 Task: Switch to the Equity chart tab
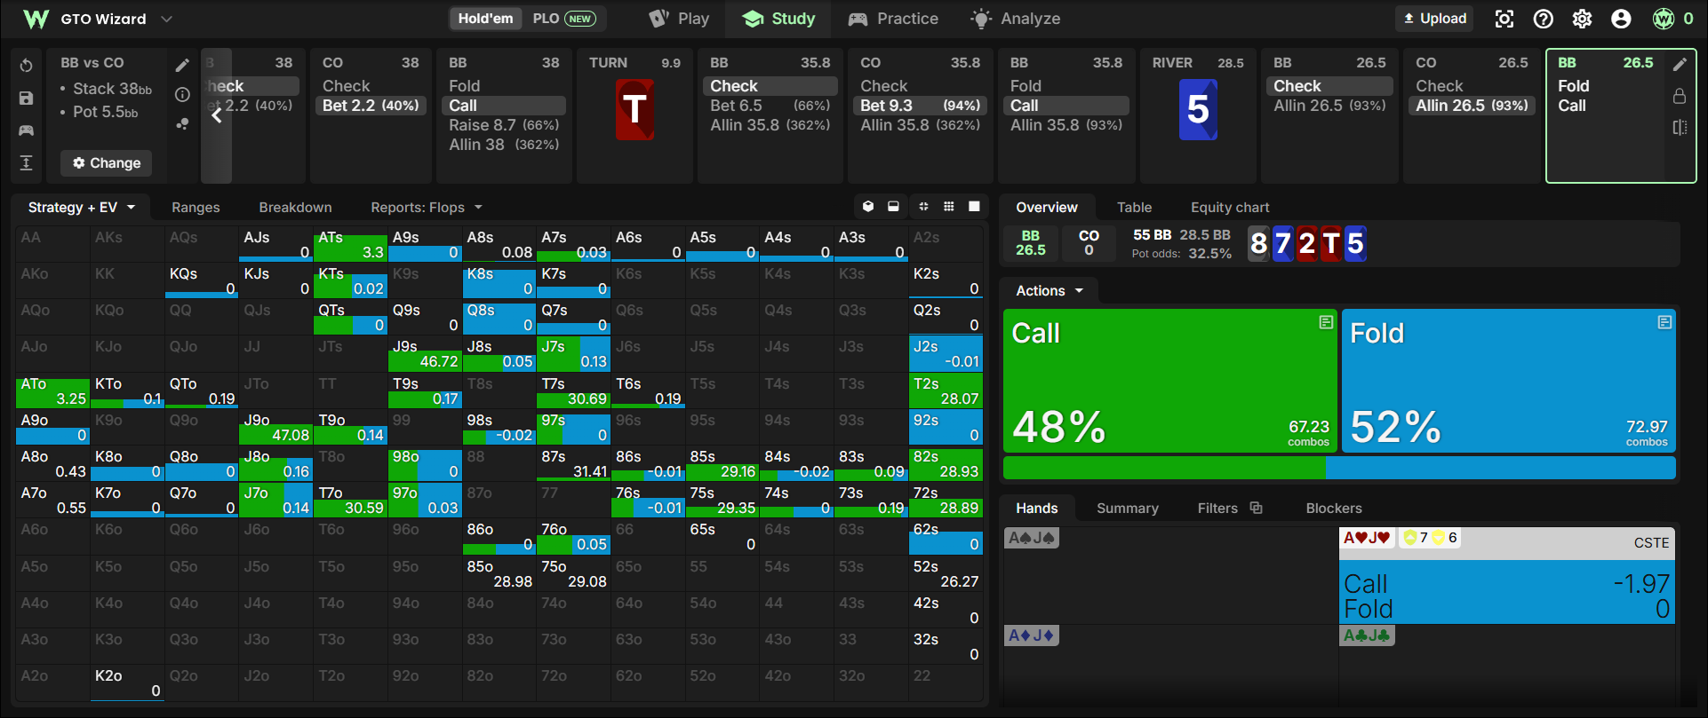[1230, 208]
